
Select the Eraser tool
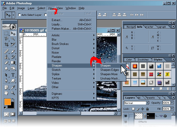coord(6,62)
